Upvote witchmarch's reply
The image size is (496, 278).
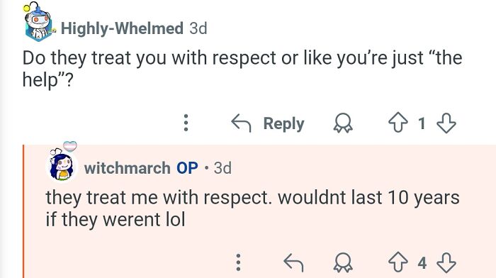398,262
